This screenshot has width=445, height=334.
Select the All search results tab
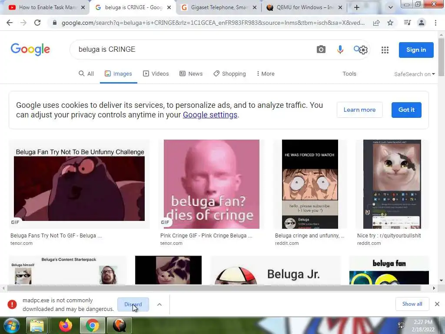click(86, 74)
